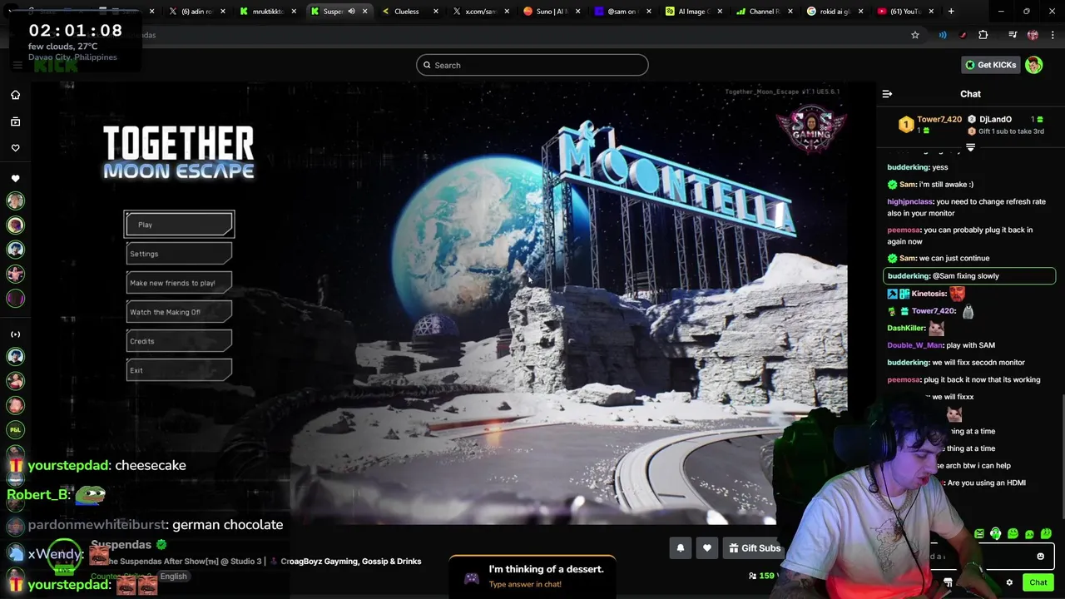Click the notification bell button under video
The image size is (1065, 599).
681,548
